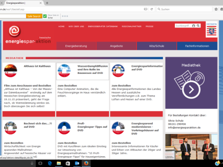Open 'Energiesparinformationen auf DVD' title link
The image size is (223, 167).
tap(147, 68)
